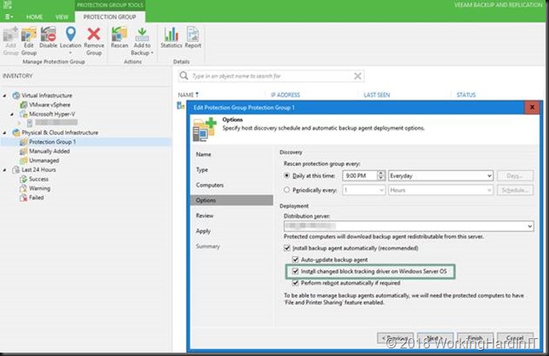Select the VMware vSphere node icon
Viewport: 549px width, 356px height.
coord(24,105)
